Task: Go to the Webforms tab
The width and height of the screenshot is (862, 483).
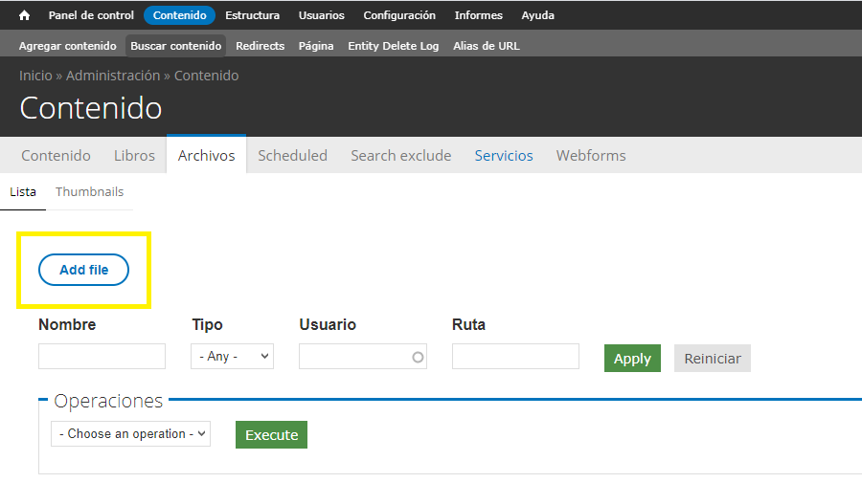Action: pyautogui.click(x=591, y=155)
